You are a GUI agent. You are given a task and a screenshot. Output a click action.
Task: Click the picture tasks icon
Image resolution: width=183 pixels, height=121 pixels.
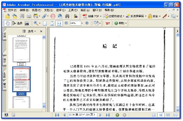click(76, 16)
